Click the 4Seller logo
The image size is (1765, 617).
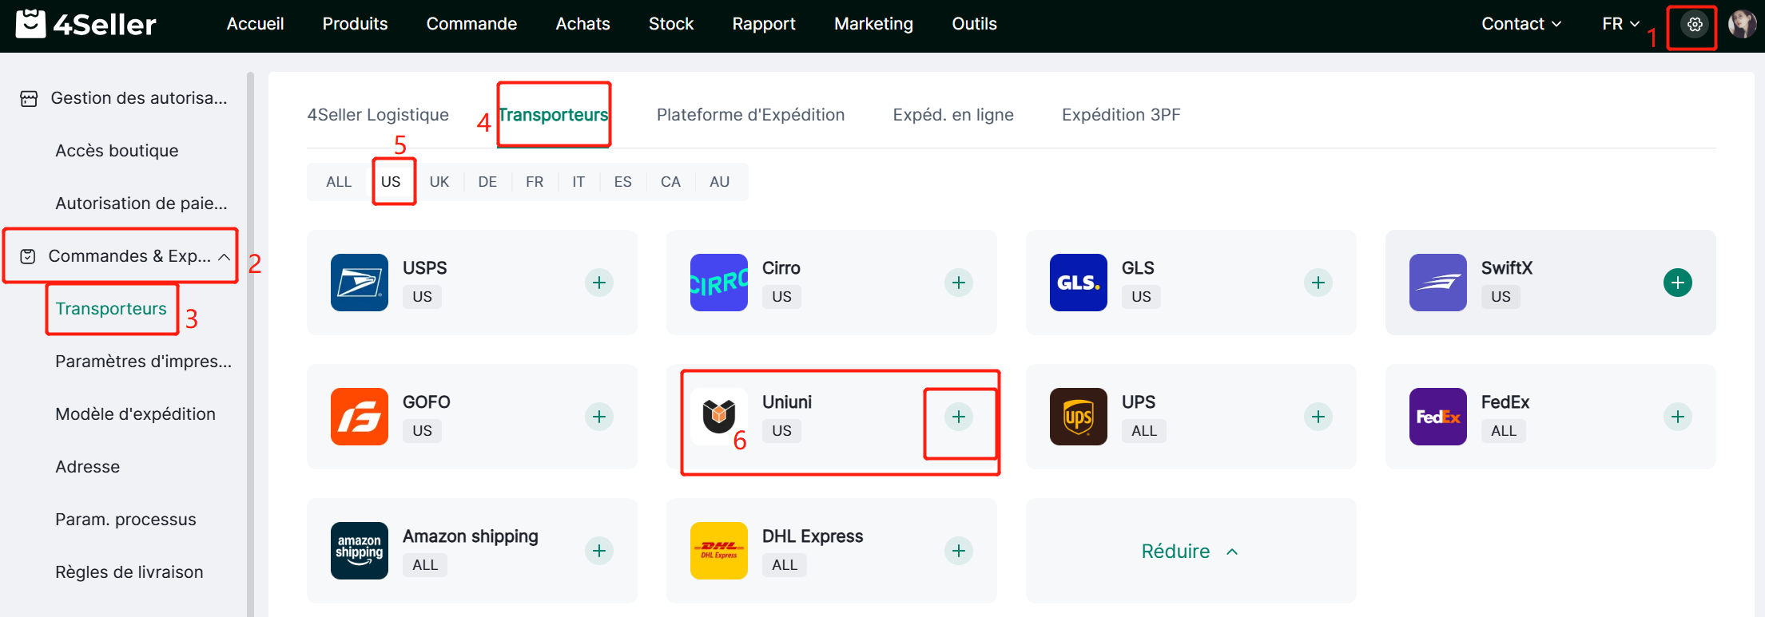pyautogui.click(x=86, y=25)
